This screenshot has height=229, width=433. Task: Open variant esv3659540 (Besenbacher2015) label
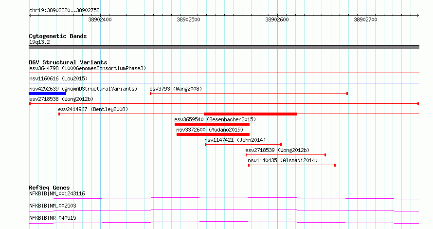click(215, 119)
